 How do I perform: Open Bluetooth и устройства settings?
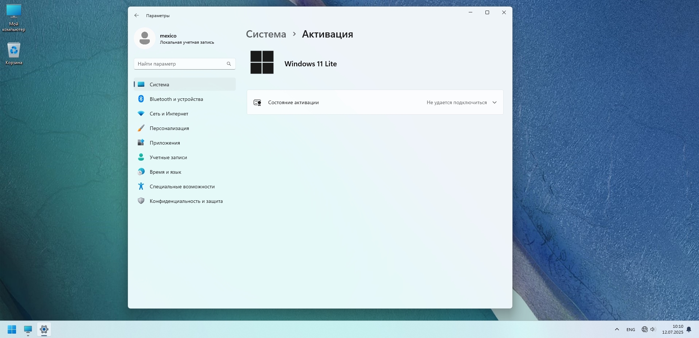184,99
